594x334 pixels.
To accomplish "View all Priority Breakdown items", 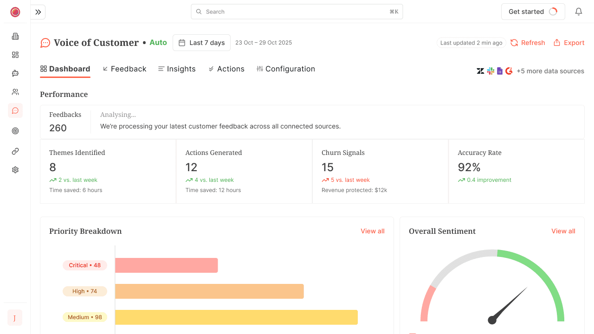I will pos(373,231).
